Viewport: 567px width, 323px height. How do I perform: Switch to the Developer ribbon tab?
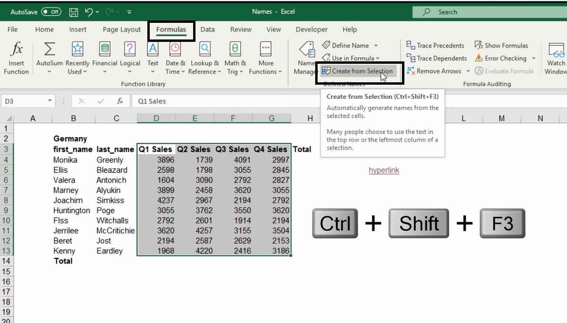pyautogui.click(x=311, y=29)
